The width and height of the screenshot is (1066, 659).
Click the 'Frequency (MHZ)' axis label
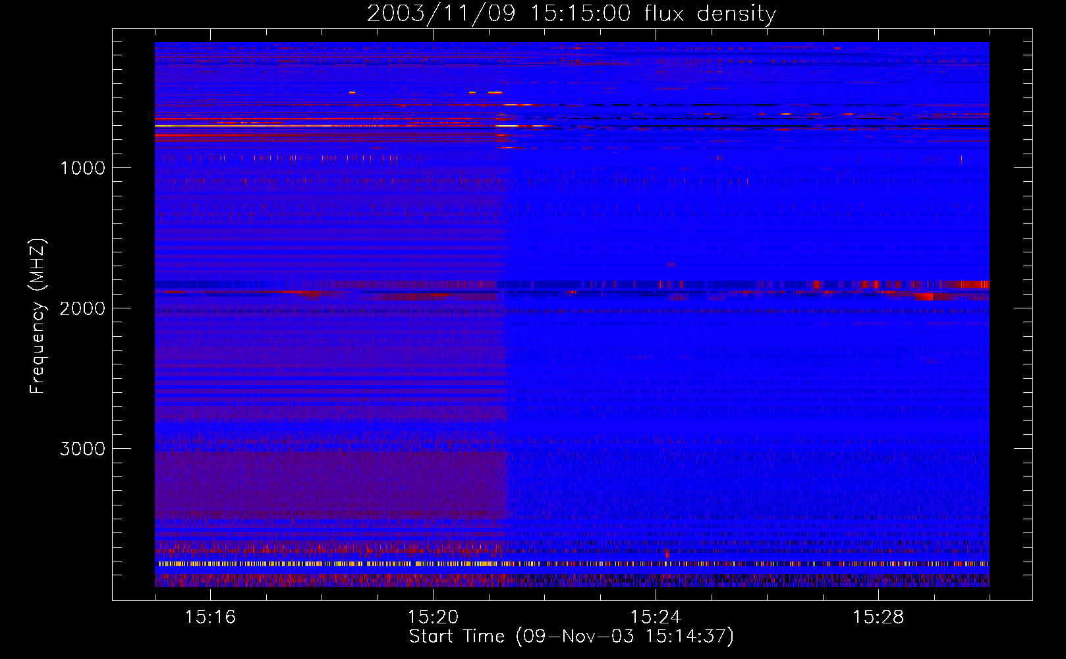point(37,316)
